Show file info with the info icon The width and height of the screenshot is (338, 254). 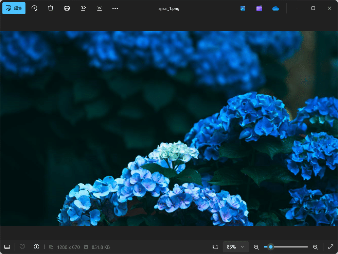click(x=36, y=247)
